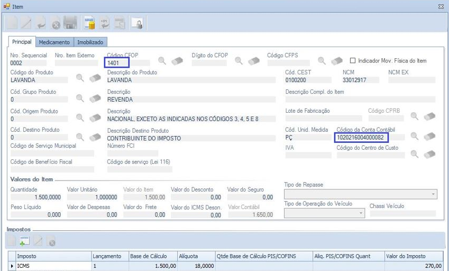Click the add tax row icon under Impostos
This screenshot has height=271, width=449.
24,242
